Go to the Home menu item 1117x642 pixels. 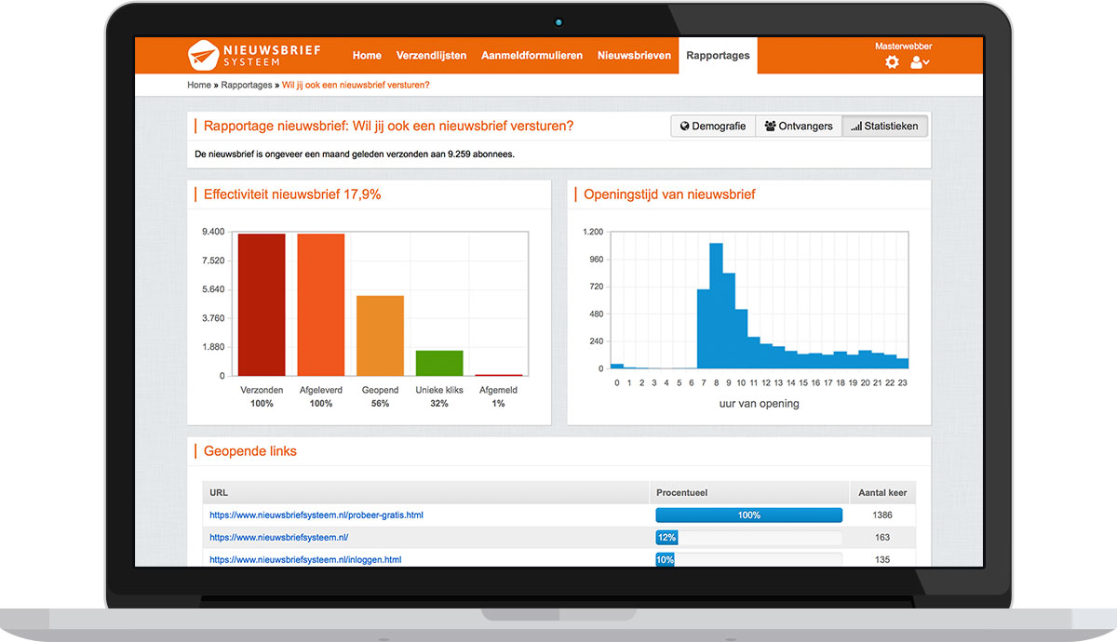[367, 56]
